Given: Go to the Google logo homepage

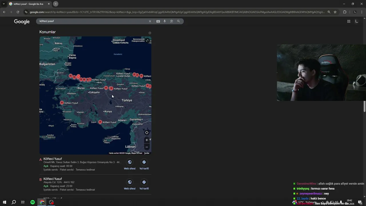Looking at the screenshot, I should [22, 21].
